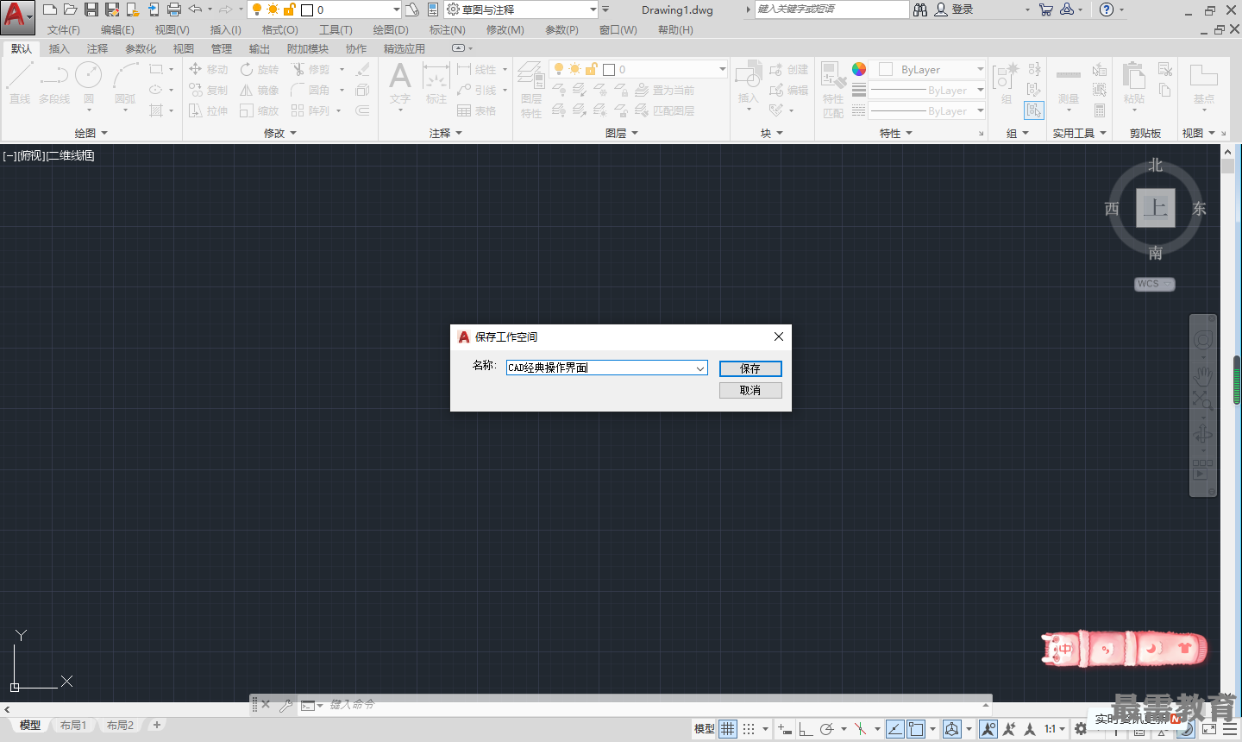Click the 插入 block insert tool
This screenshot has width=1242, height=742.
(748, 86)
